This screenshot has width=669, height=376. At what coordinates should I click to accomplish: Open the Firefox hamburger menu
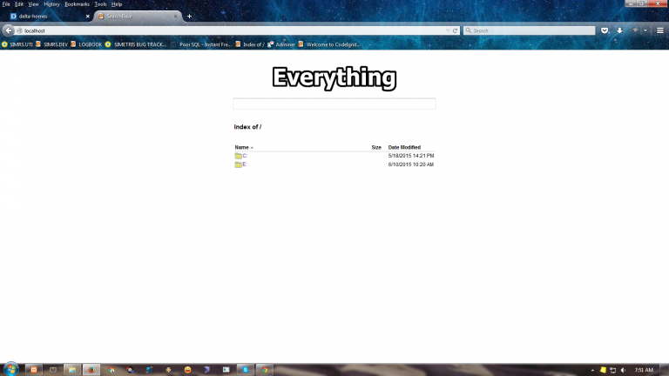(x=660, y=30)
